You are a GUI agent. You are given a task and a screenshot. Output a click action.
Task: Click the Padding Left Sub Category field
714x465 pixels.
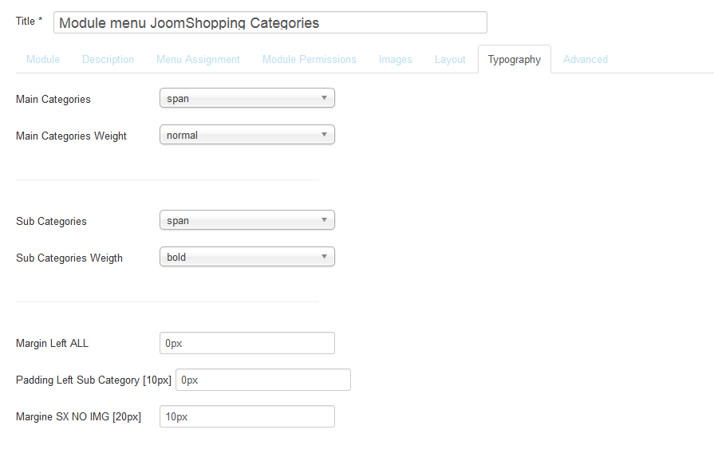pyautogui.click(x=263, y=380)
